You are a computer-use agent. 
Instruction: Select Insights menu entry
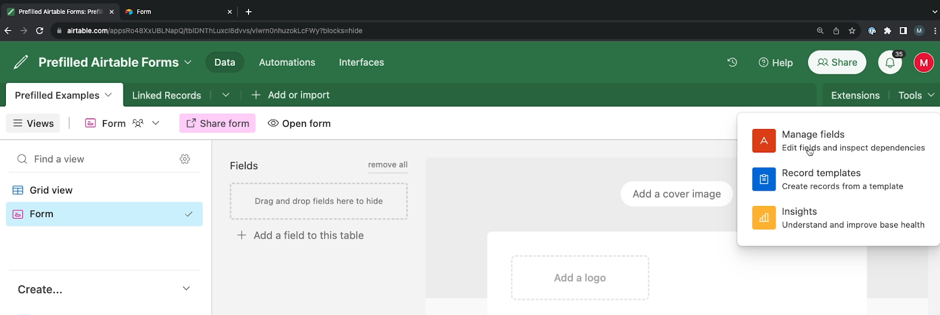click(838, 218)
